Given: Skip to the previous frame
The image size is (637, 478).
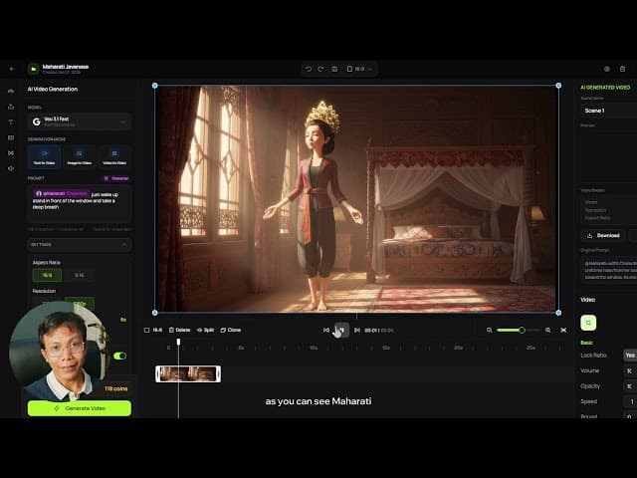Looking at the screenshot, I should [325, 330].
